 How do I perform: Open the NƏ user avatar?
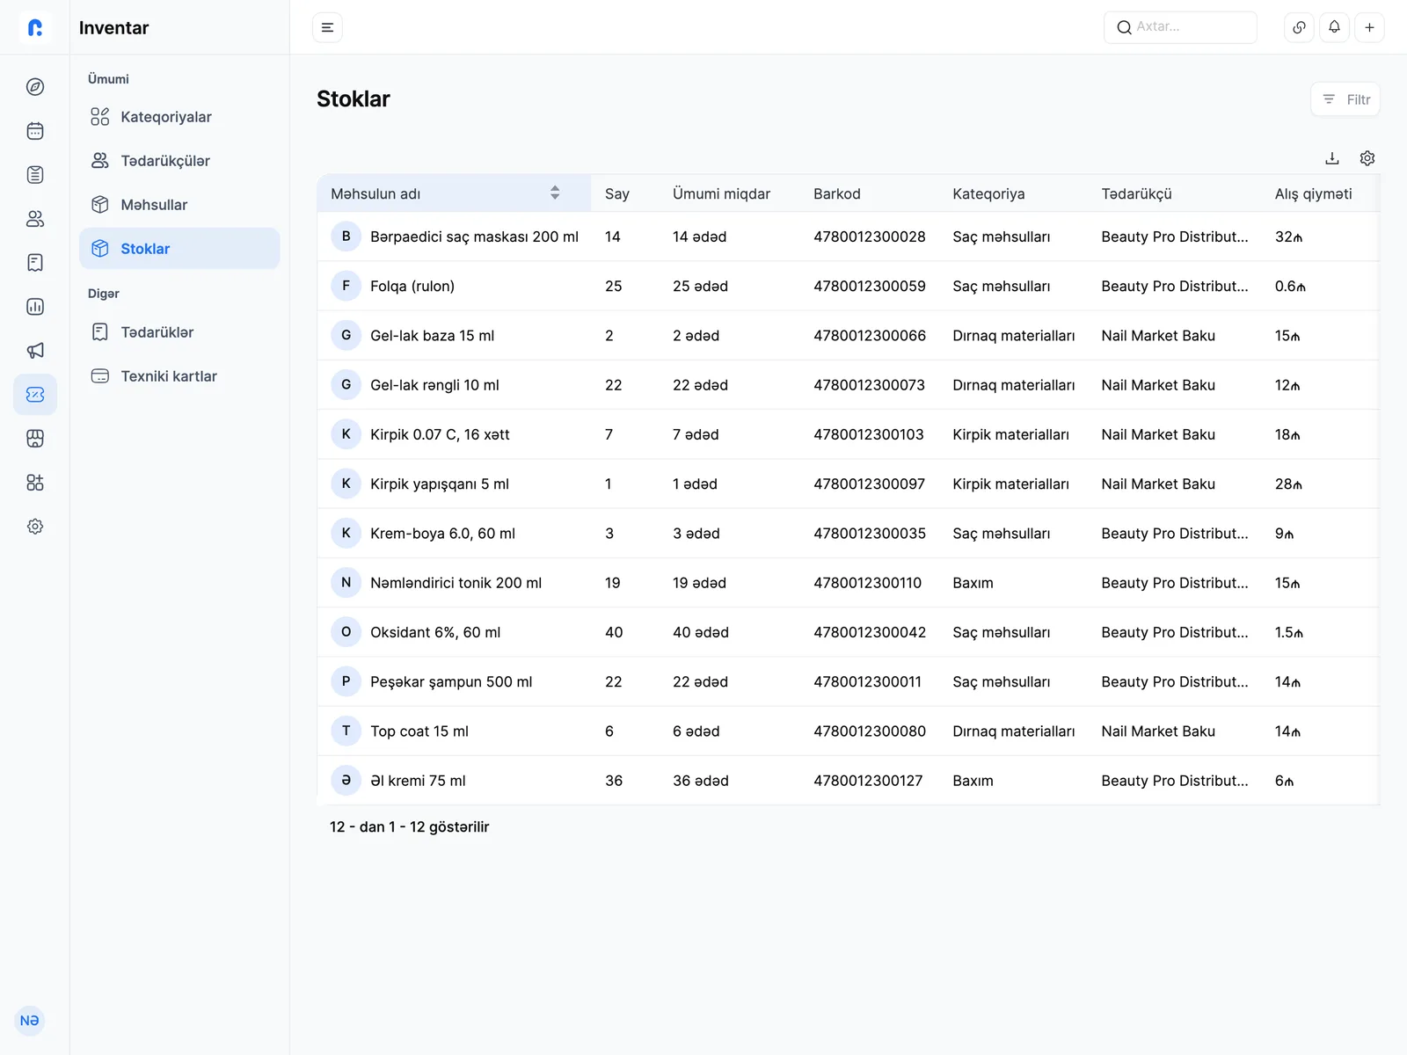[x=30, y=1021]
